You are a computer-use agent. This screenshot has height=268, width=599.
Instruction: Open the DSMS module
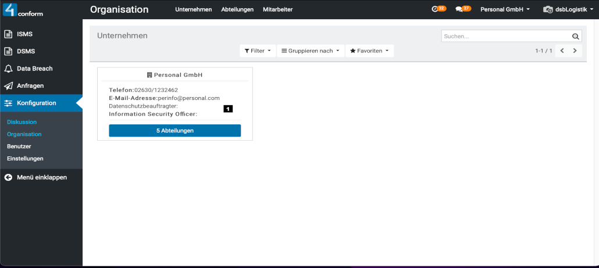[x=26, y=51]
